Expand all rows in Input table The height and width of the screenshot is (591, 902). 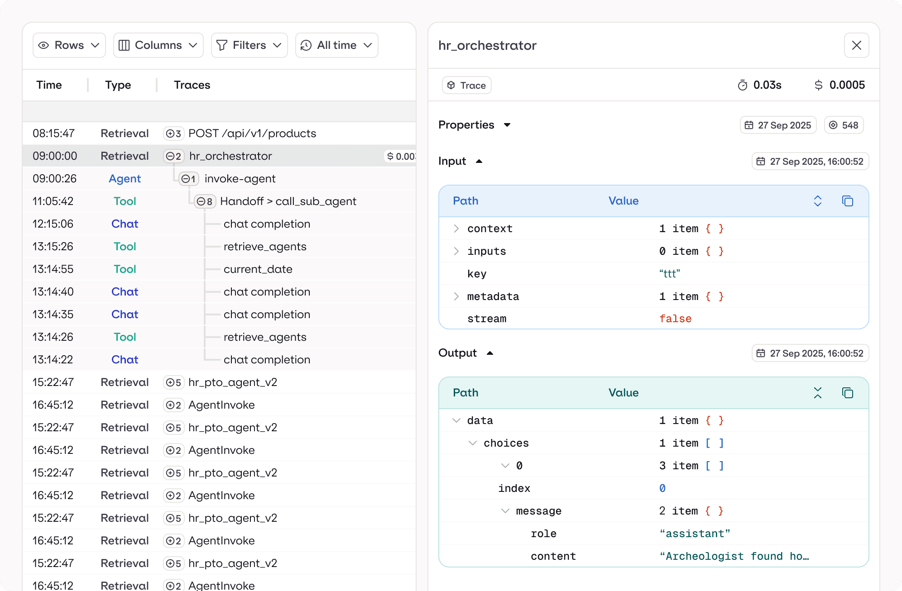[x=817, y=201]
